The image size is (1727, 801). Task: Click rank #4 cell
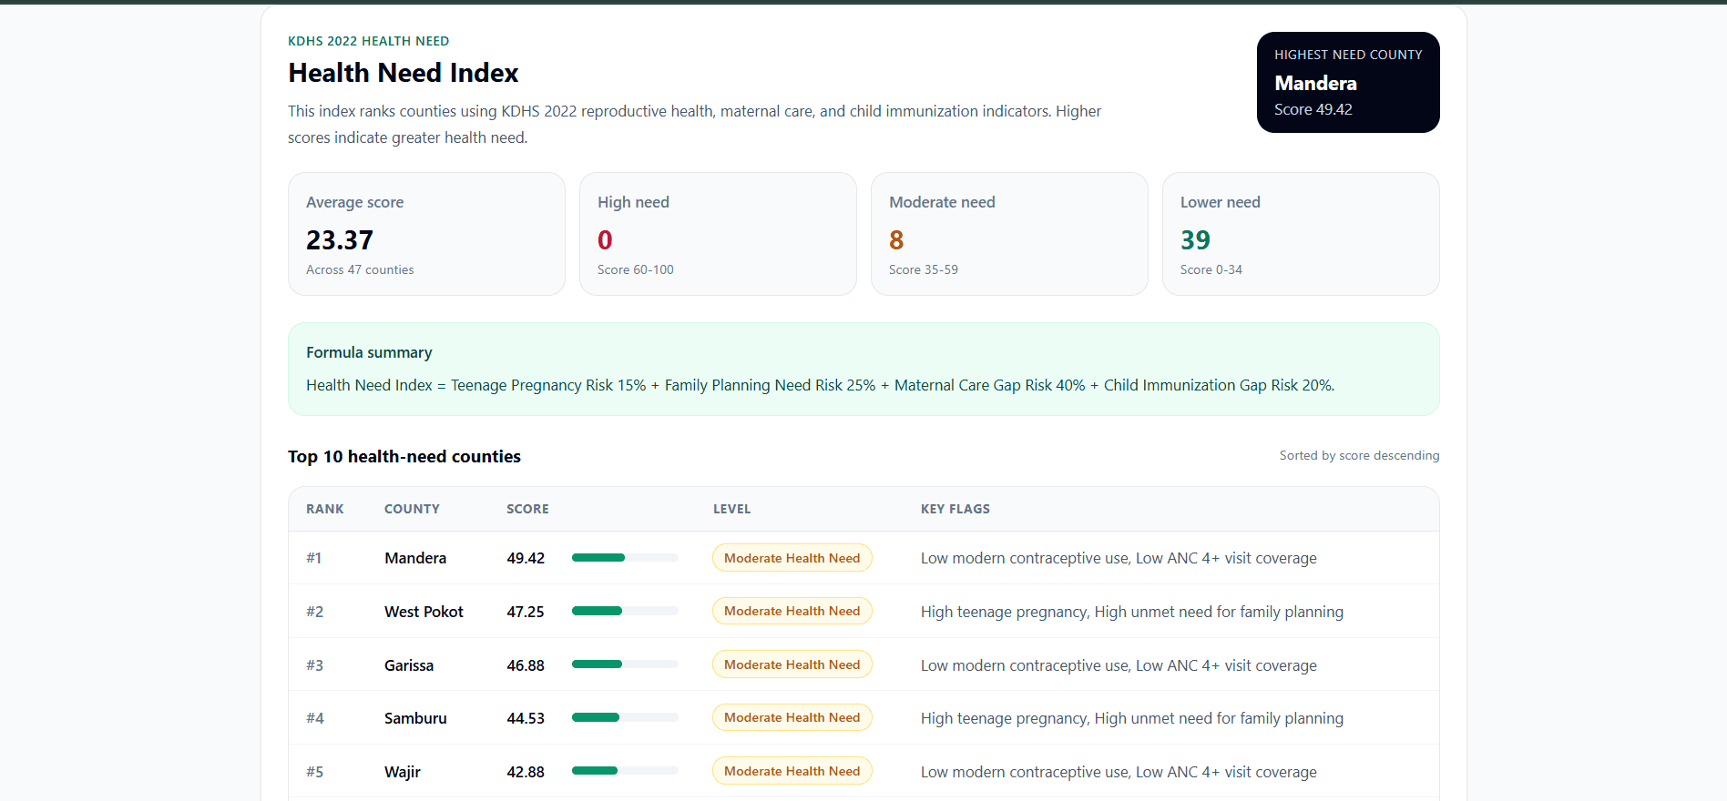315,718
